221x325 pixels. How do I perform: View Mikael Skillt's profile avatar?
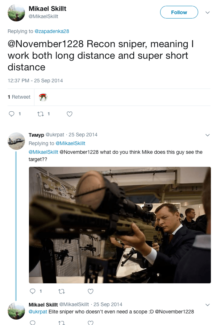[x=16, y=12]
